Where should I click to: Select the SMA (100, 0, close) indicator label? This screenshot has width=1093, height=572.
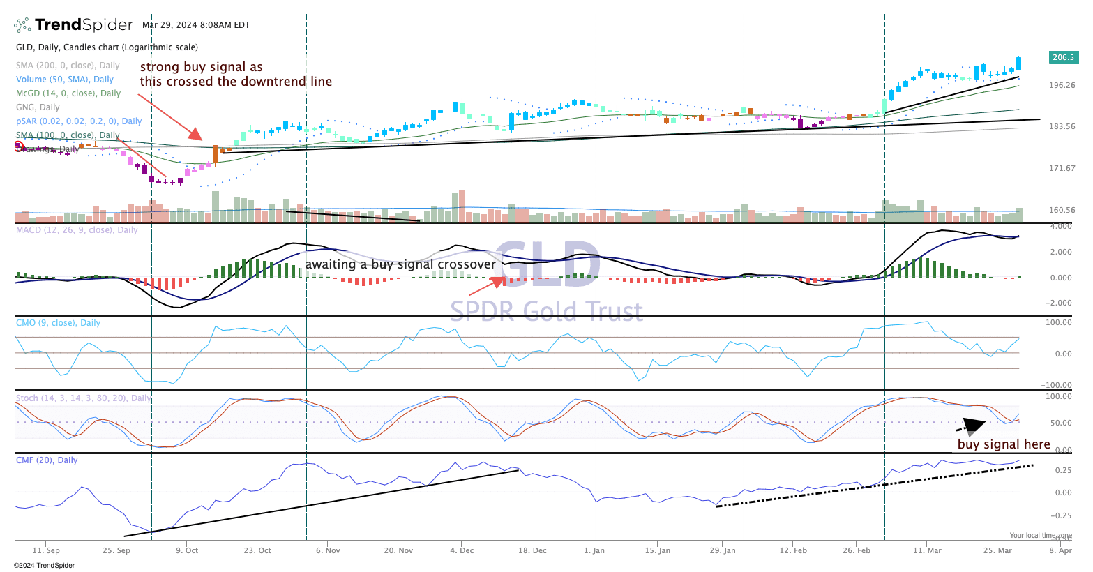(x=68, y=135)
